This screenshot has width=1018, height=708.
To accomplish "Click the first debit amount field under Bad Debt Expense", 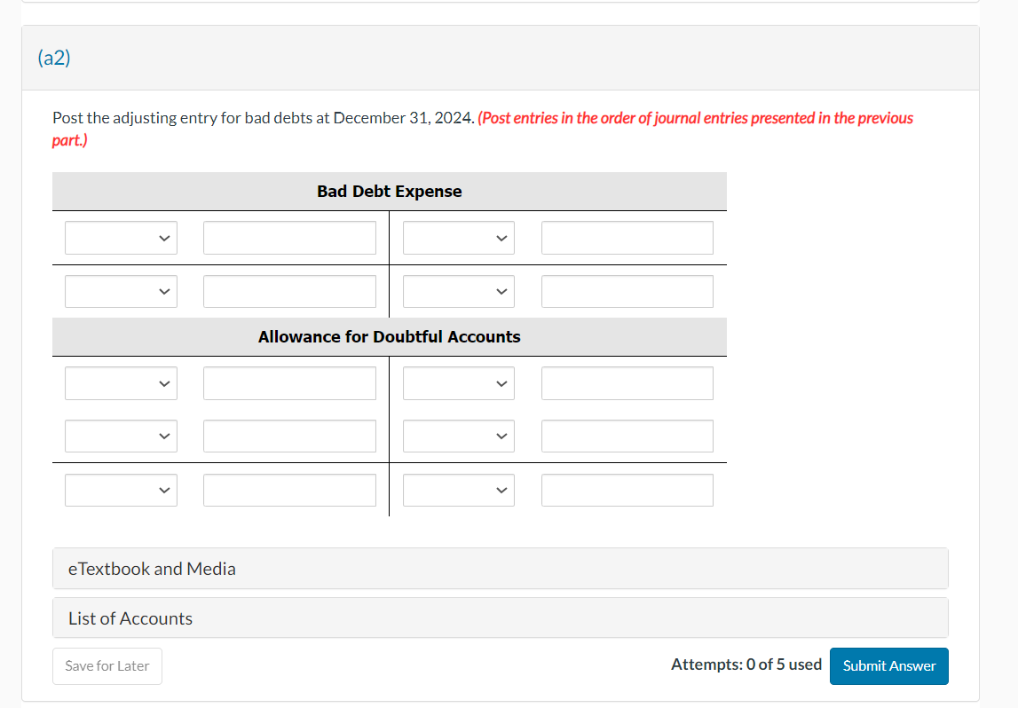I will [289, 237].
